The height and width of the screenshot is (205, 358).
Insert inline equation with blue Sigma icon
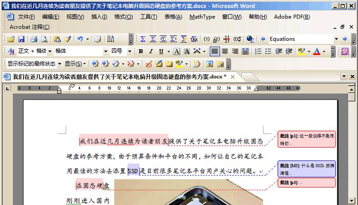click(143, 39)
